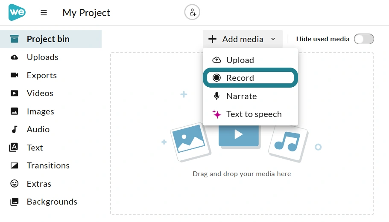This screenshot has height=222, width=389.
Task: Click the Project bin box icon
Action: (15, 39)
